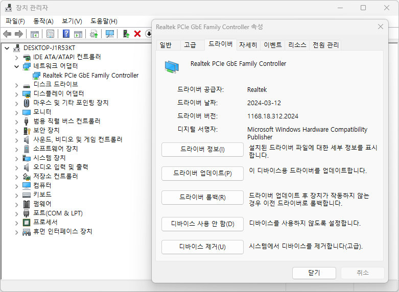This screenshot has height=292, width=399.
Task: Open the Properties toolbar icon
Action: point(50,34)
